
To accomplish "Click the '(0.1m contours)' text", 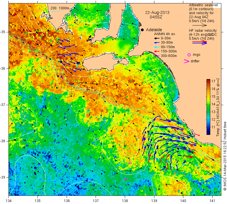I will pos(201,9).
